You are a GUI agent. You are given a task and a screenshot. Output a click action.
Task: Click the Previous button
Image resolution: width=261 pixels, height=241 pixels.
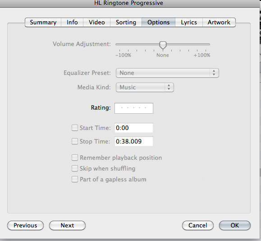tap(25, 226)
